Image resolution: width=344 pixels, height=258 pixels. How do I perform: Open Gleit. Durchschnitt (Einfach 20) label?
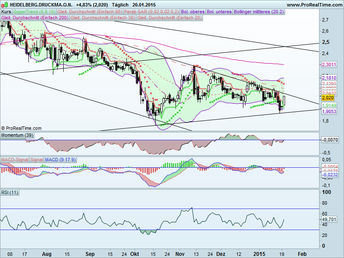[x=169, y=18]
